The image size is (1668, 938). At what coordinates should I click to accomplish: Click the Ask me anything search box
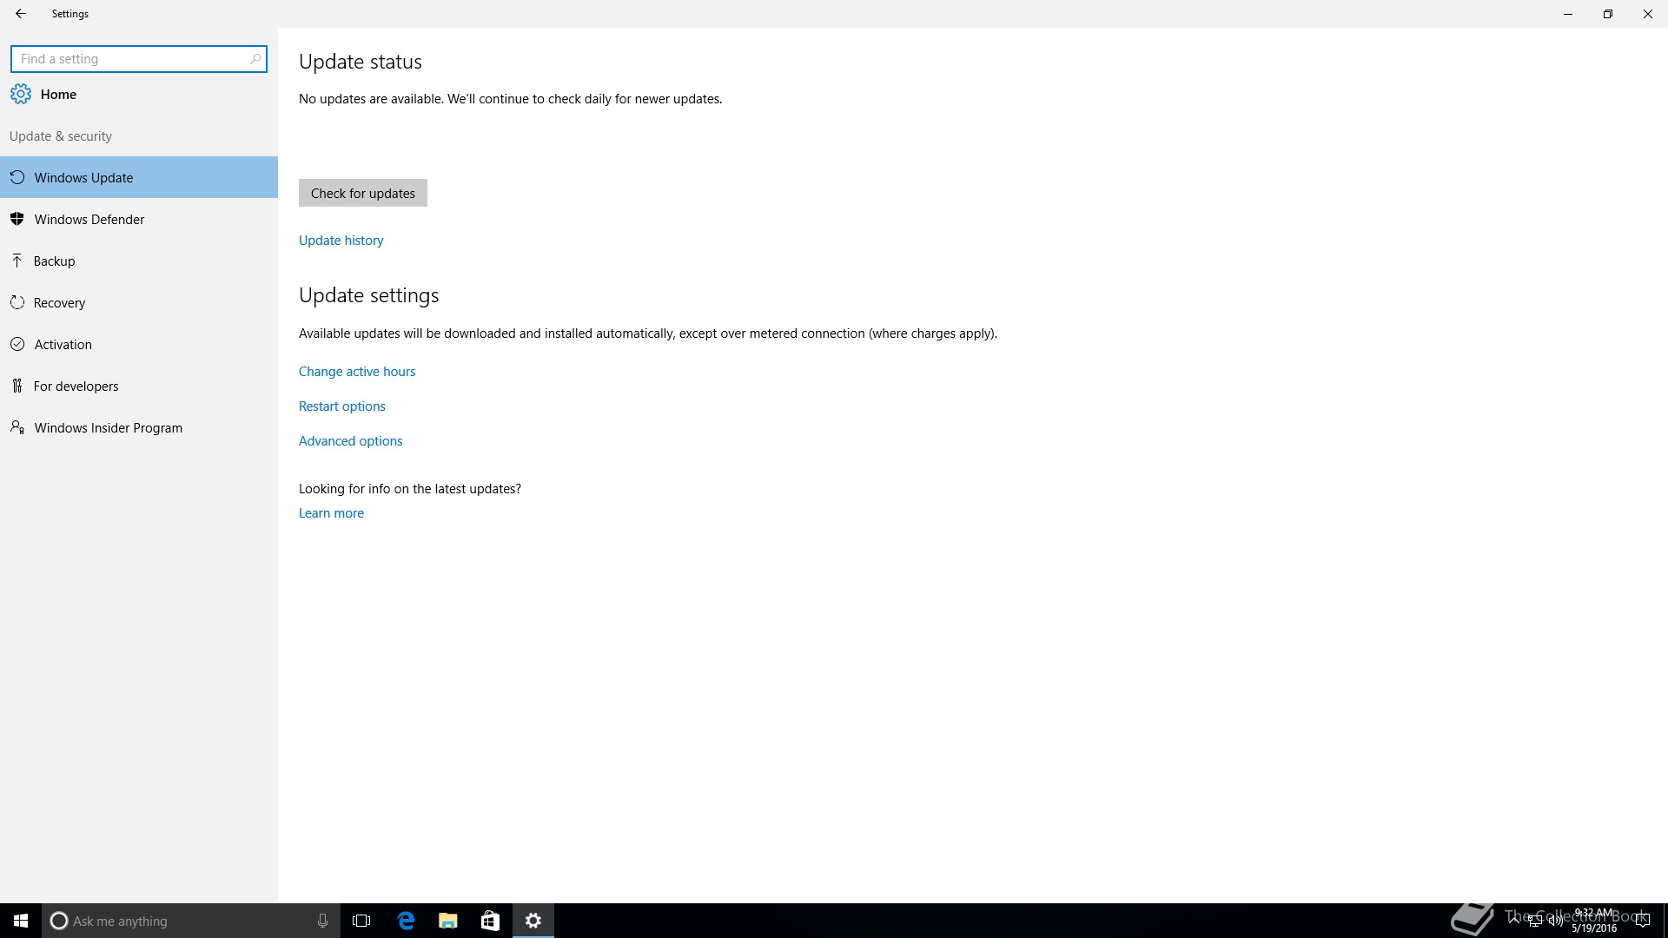[189, 921]
